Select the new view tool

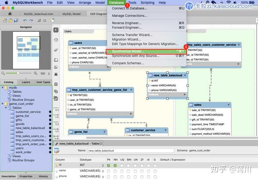(x=56, y=91)
